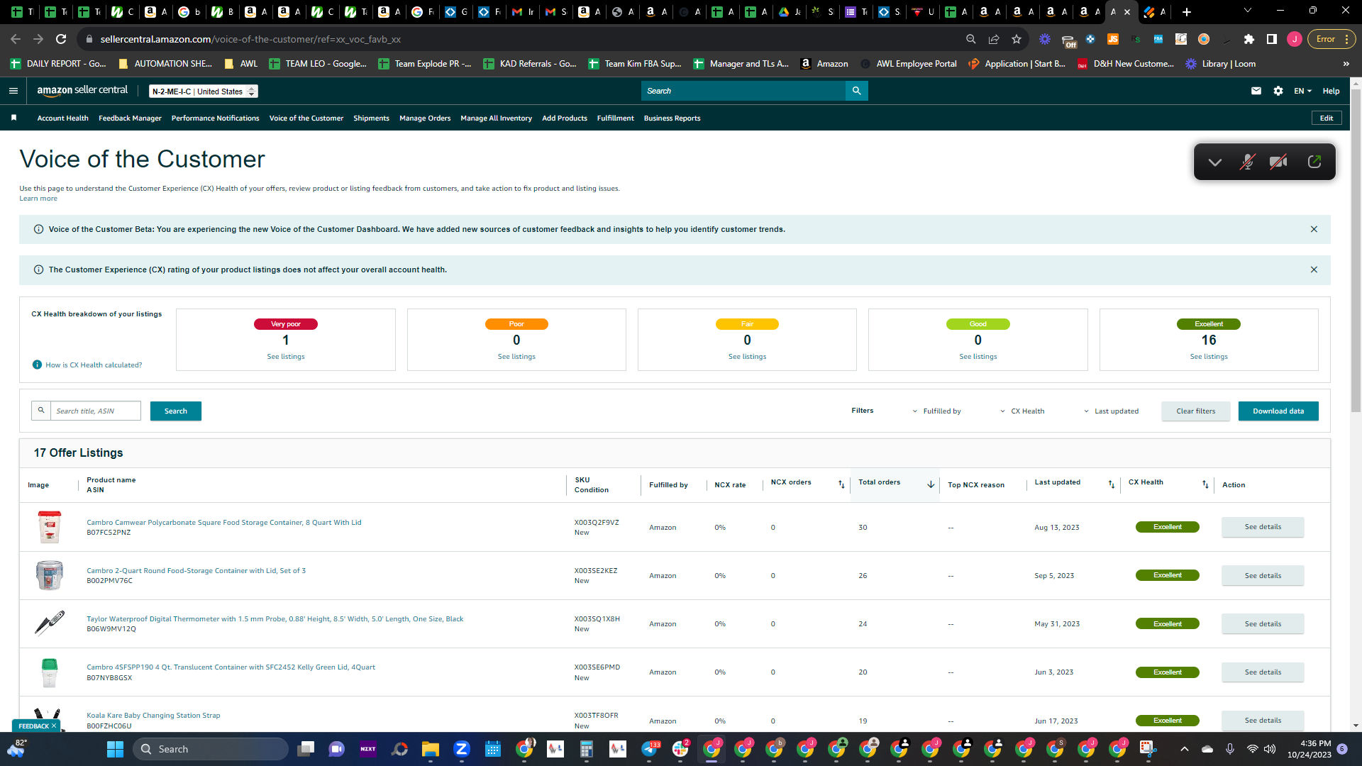Click See listings under Excellent

click(x=1209, y=357)
